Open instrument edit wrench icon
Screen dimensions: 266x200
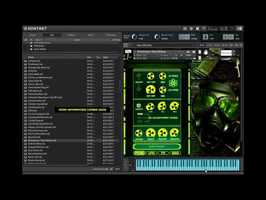coord(128,51)
